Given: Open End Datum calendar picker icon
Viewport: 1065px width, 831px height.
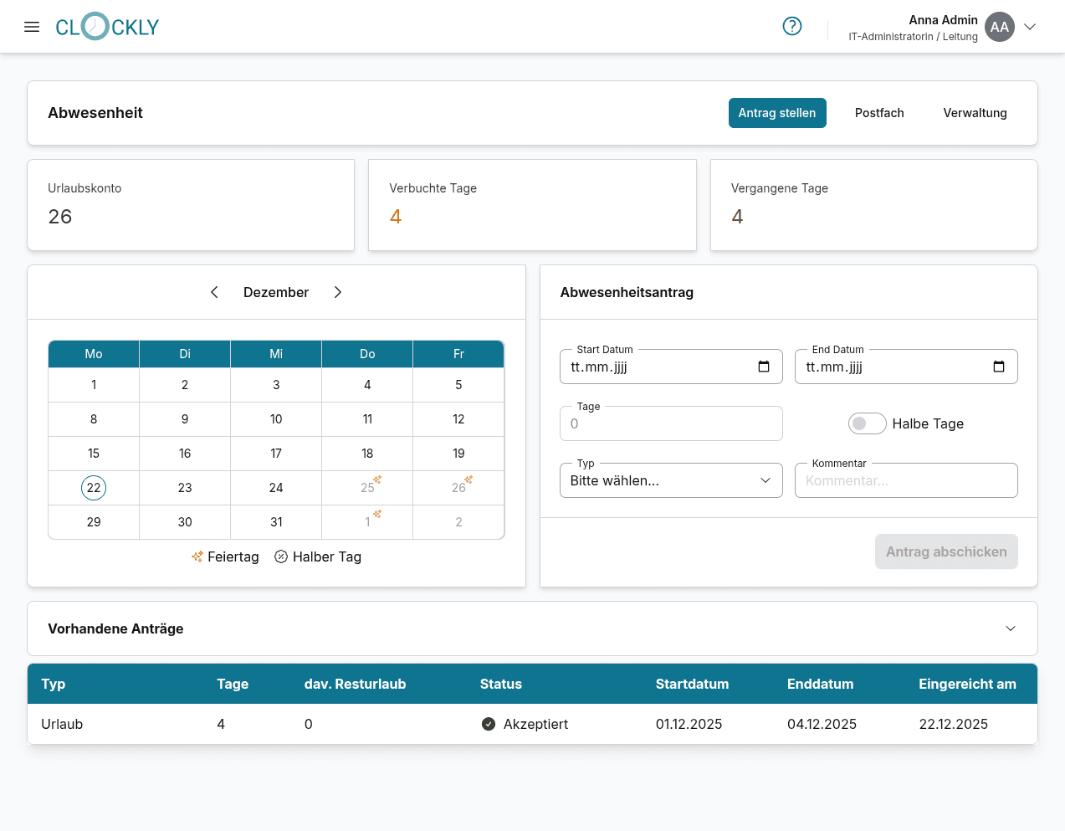Looking at the screenshot, I should pos(998,367).
